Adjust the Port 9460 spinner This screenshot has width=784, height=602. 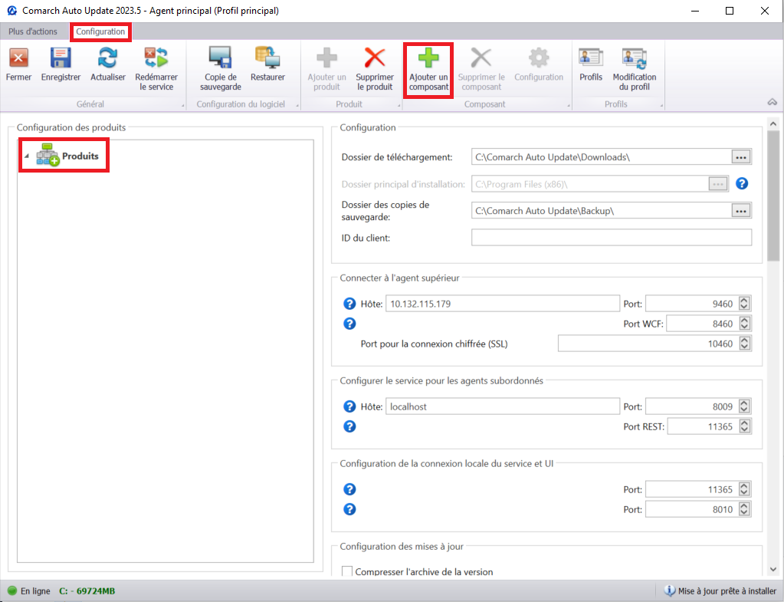point(744,304)
